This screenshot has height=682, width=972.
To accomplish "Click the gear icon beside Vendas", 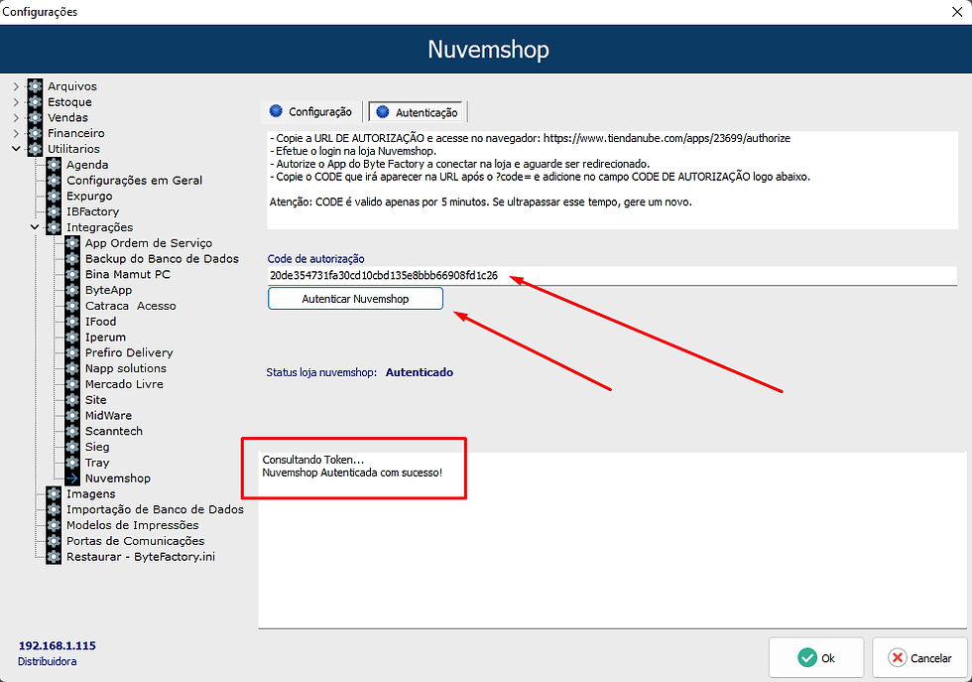I will pos(36,117).
